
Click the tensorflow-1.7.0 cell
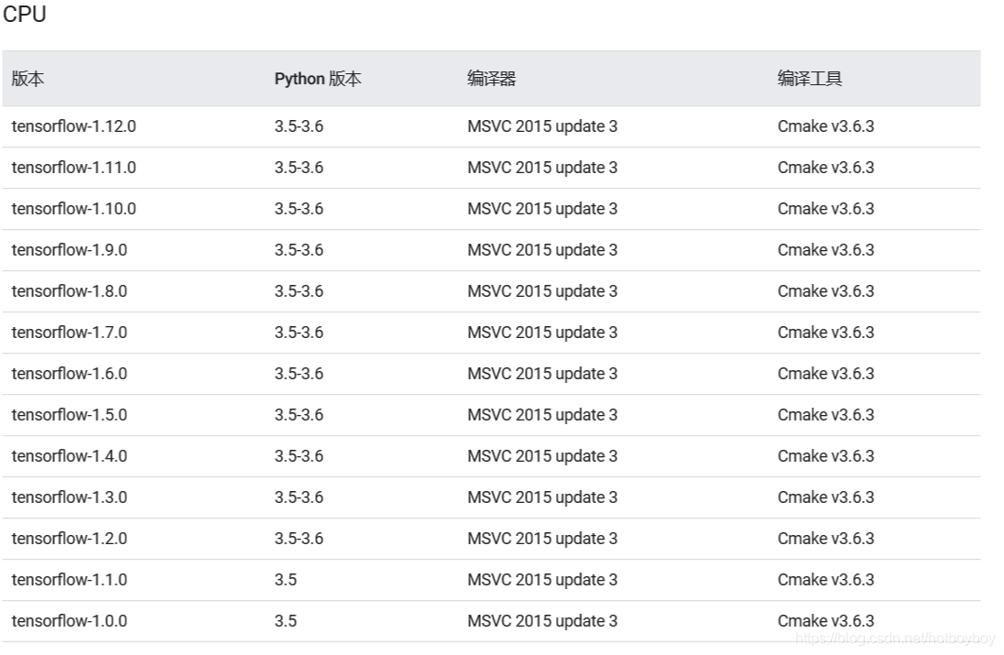(69, 333)
